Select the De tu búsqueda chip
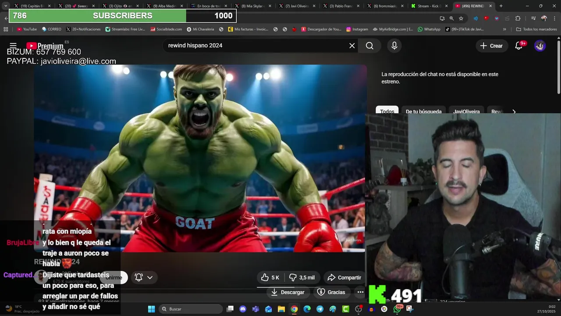This screenshot has width=561, height=316. [x=423, y=111]
